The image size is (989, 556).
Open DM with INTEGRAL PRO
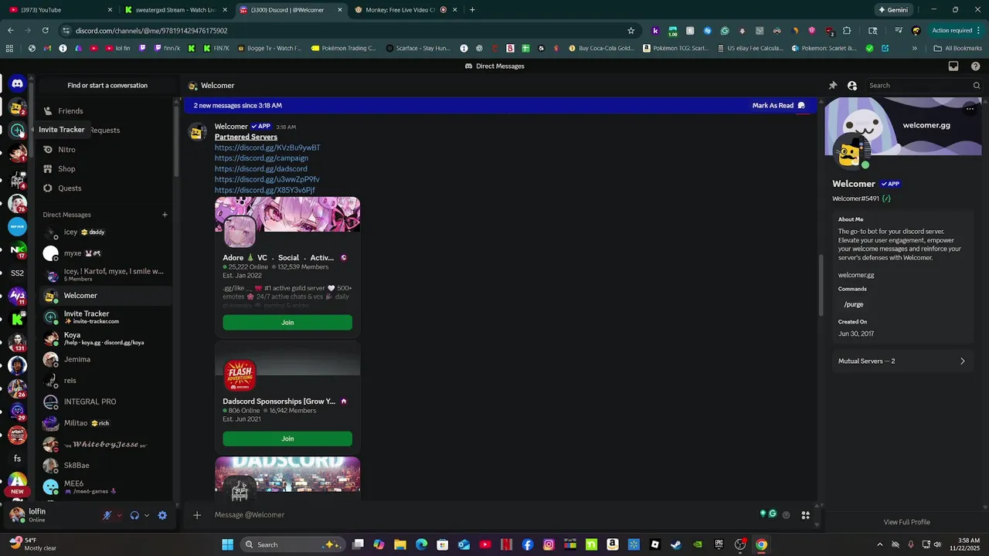(x=107, y=402)
